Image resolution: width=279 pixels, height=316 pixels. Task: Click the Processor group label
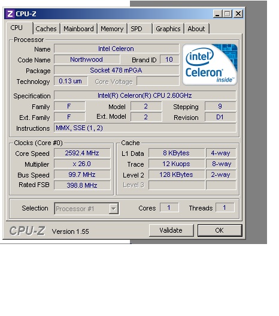(x=29, y=40)
